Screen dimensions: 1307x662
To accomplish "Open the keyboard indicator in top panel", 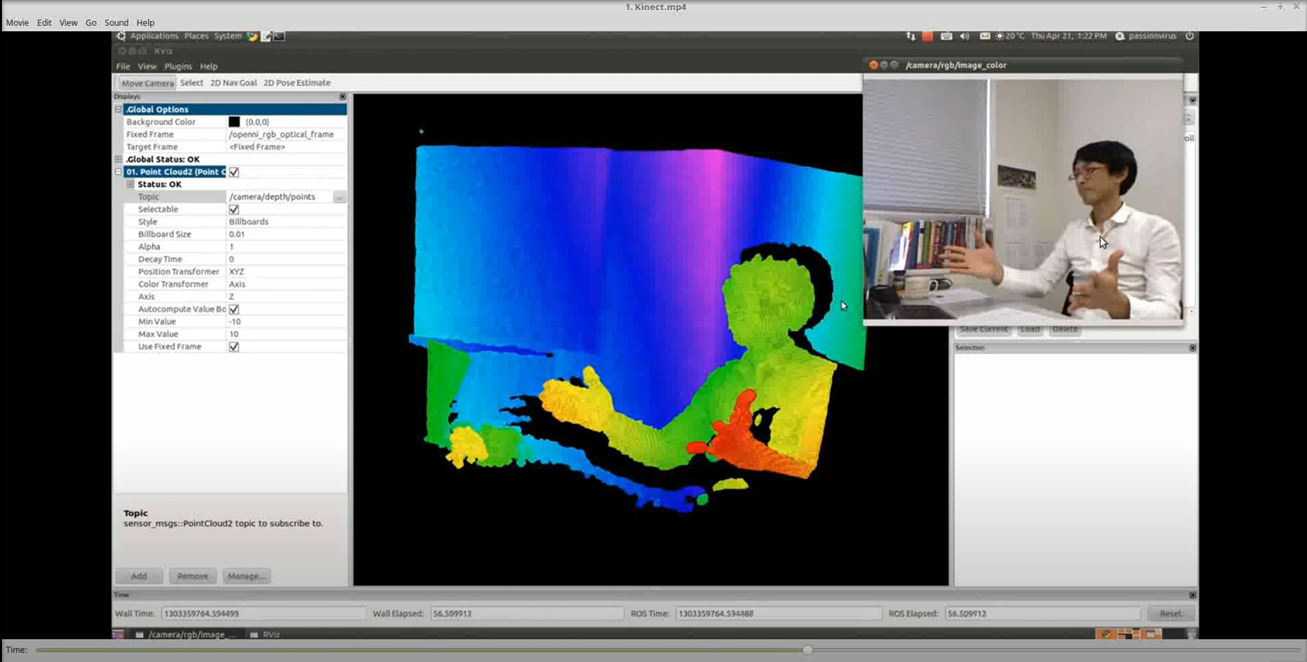I will click(947, 36).
